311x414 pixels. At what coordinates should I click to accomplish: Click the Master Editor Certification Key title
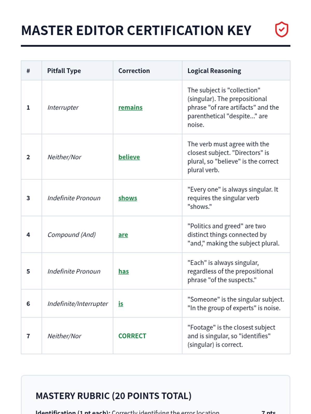[136, 30]
